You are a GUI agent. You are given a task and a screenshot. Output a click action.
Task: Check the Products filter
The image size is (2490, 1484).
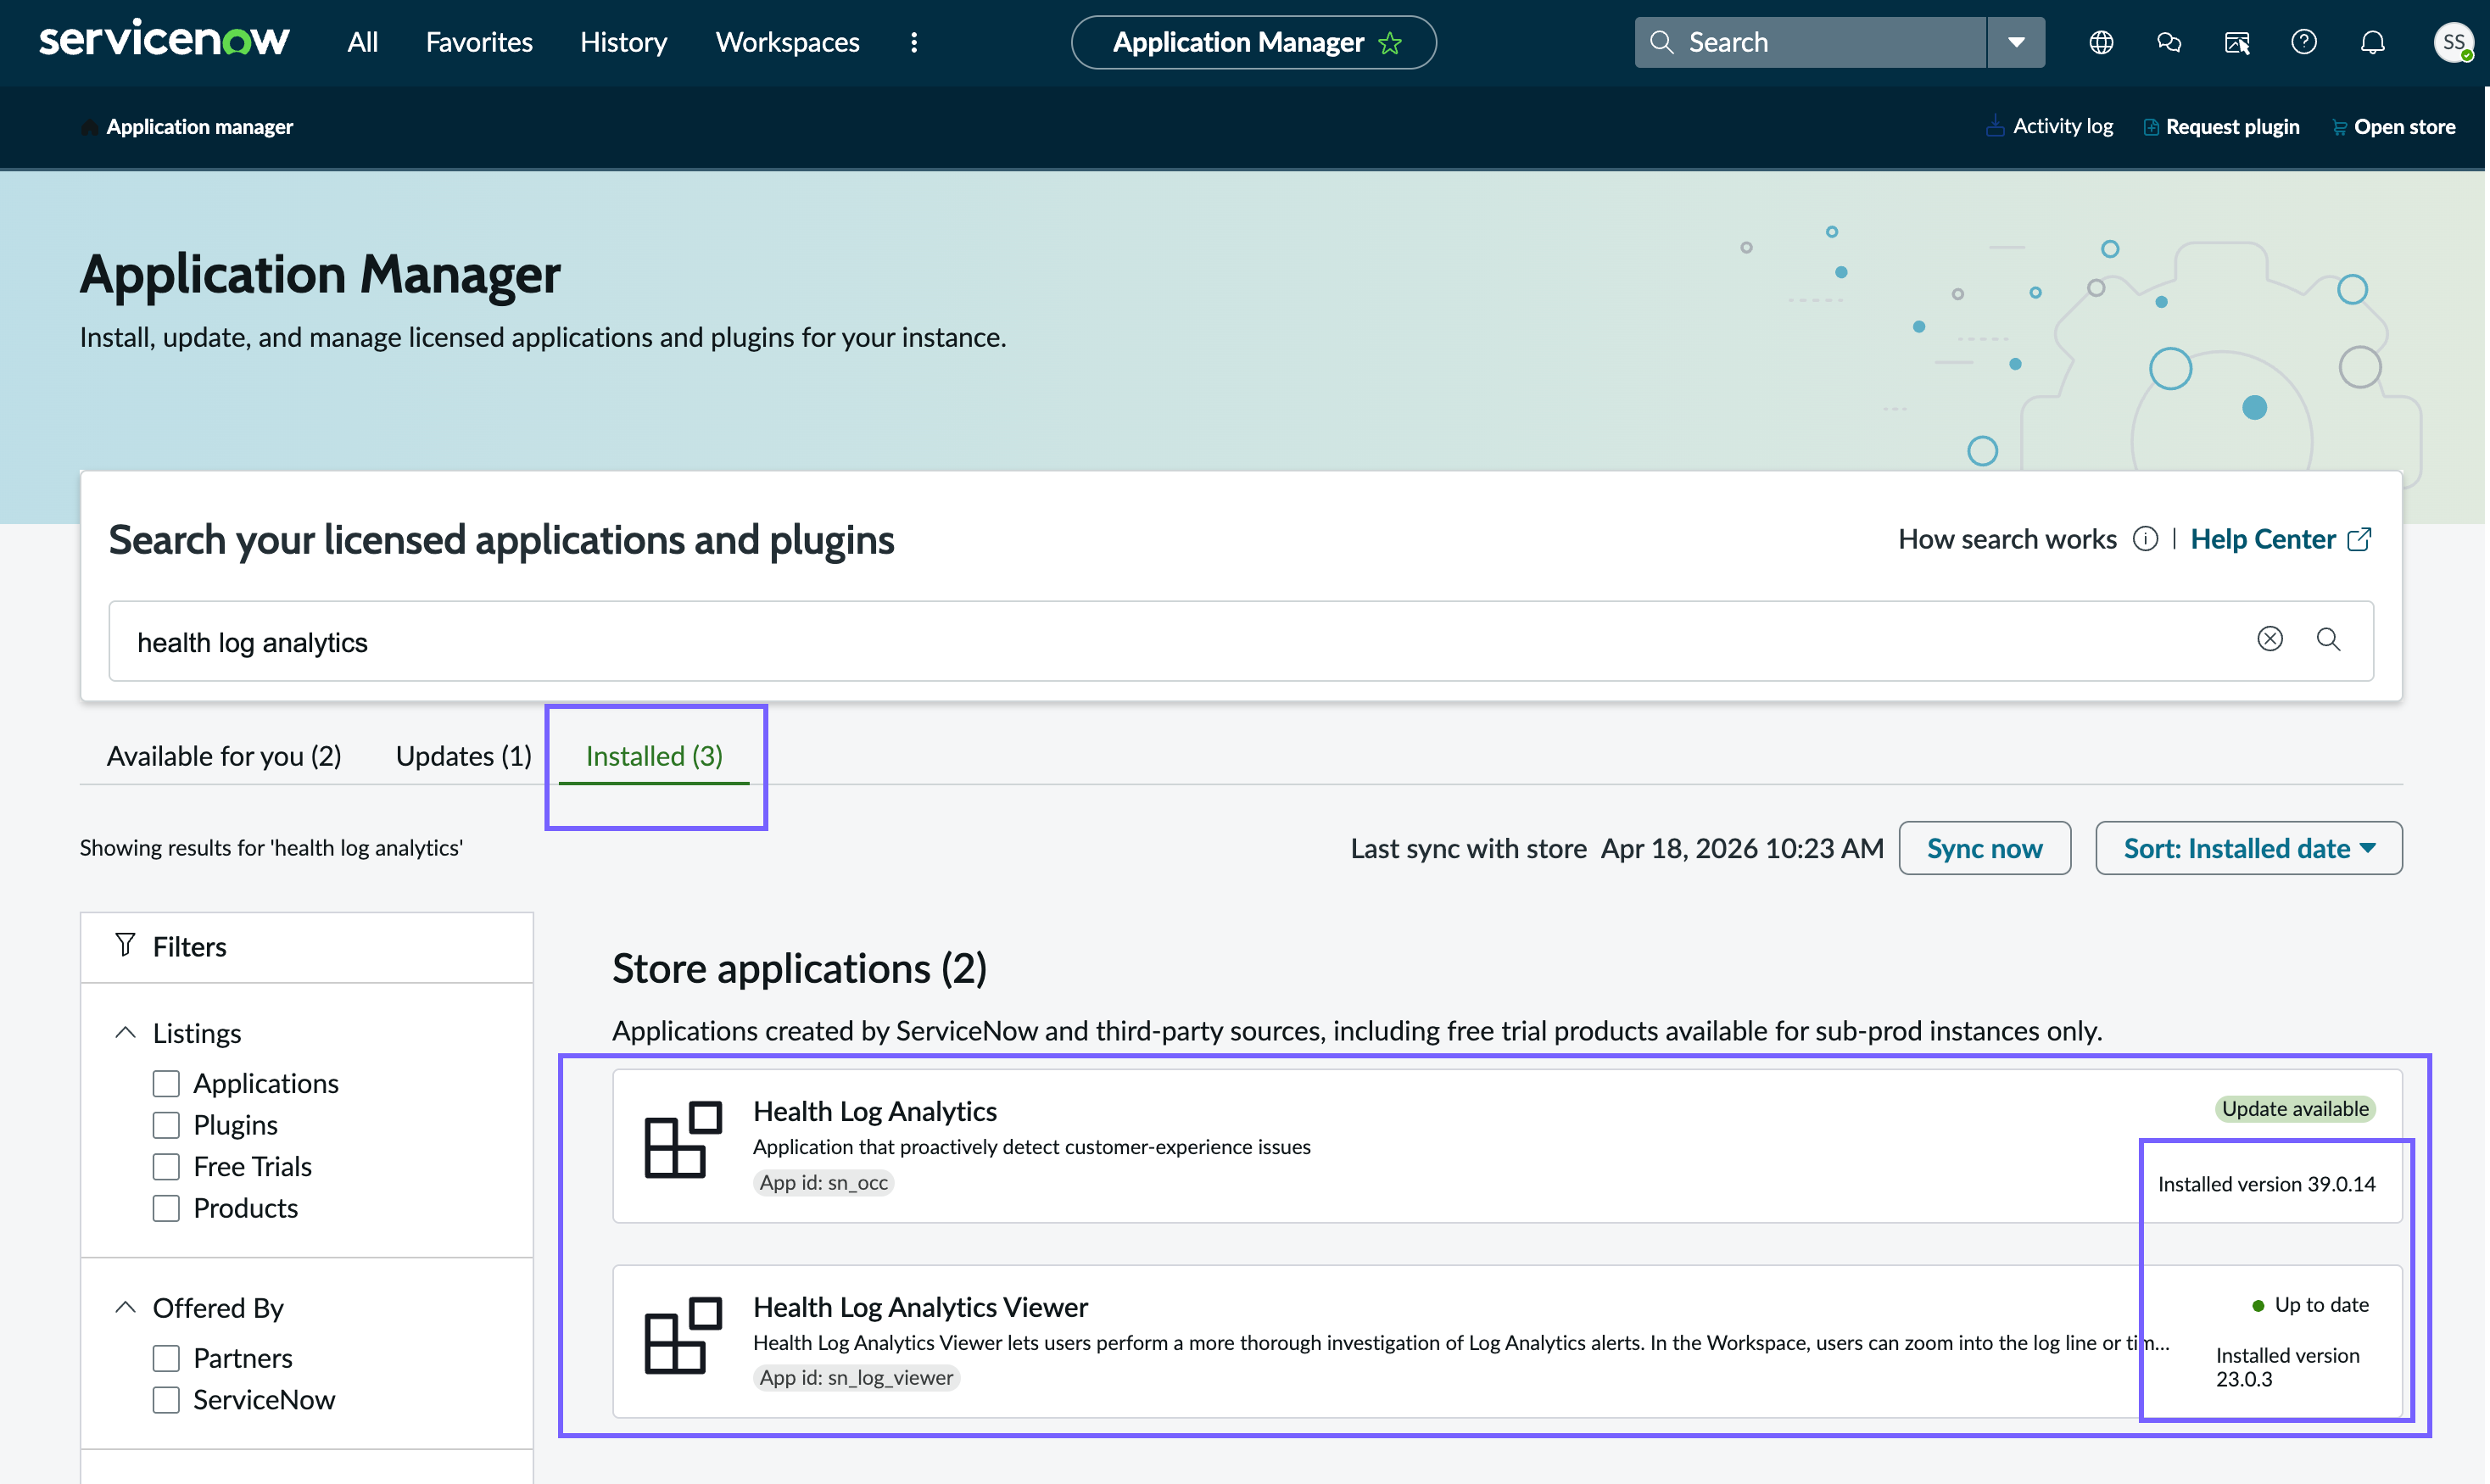[166, 1208]
